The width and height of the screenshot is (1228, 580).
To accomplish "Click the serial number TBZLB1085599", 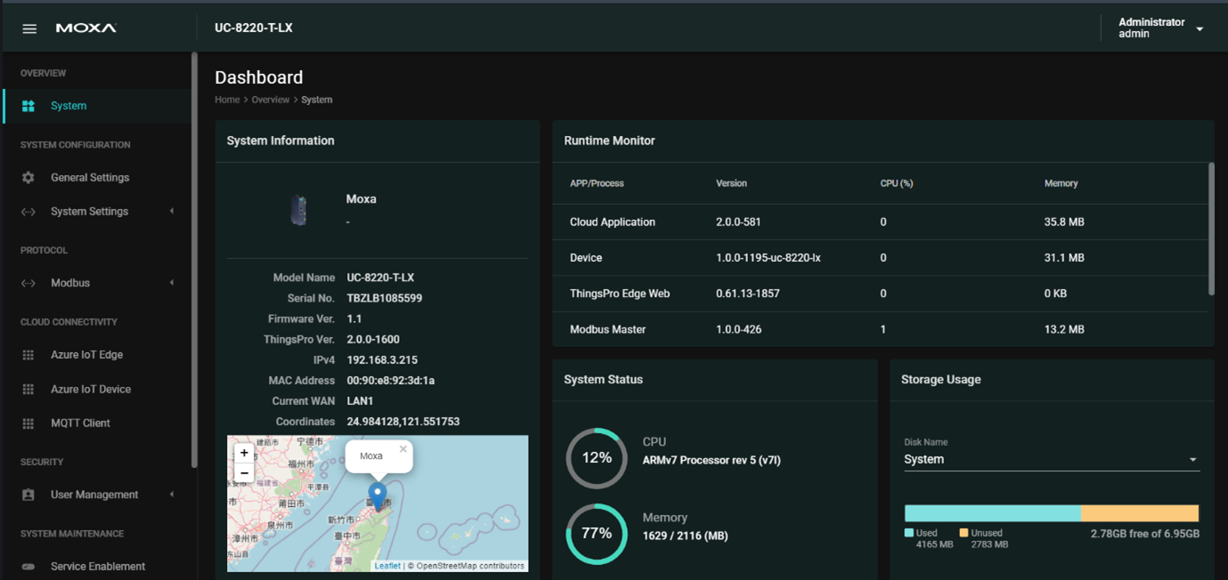I will click(x=385, y=298).
